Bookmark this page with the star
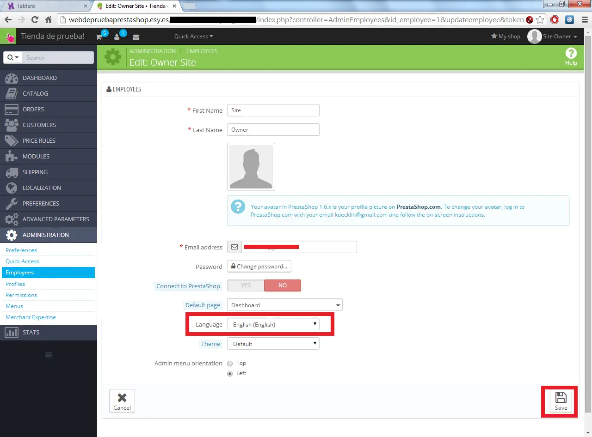592x437 pixels. (540, 20)
